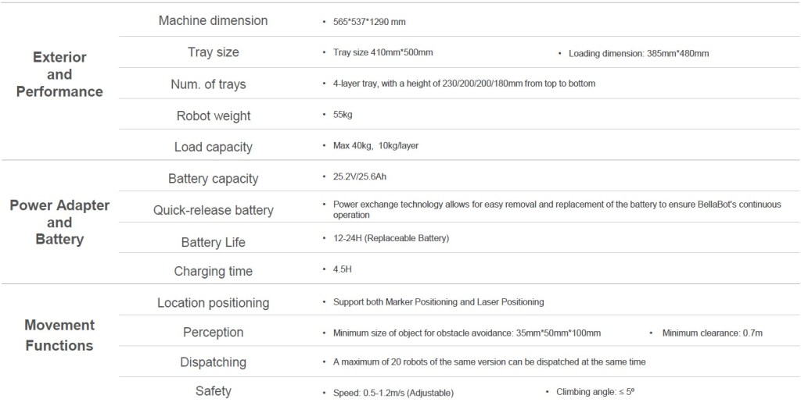The height and width of the screenshot is (406, 801).
Task: Select the Machine dimension row label
Action: pyautogui.click(x=213, y=20)
